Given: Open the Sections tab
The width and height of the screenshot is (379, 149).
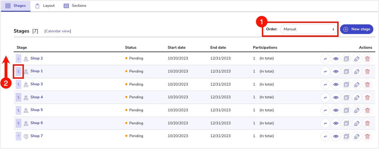Looking at the screenshot, I should 75,6.
